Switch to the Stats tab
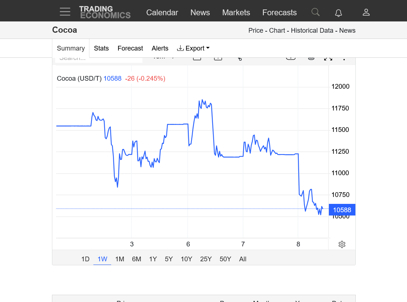Screen dimensions: 407x302 tap(101, 48)
